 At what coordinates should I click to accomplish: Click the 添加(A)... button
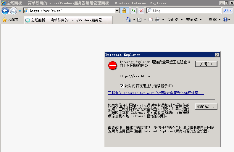click(206, 106)
